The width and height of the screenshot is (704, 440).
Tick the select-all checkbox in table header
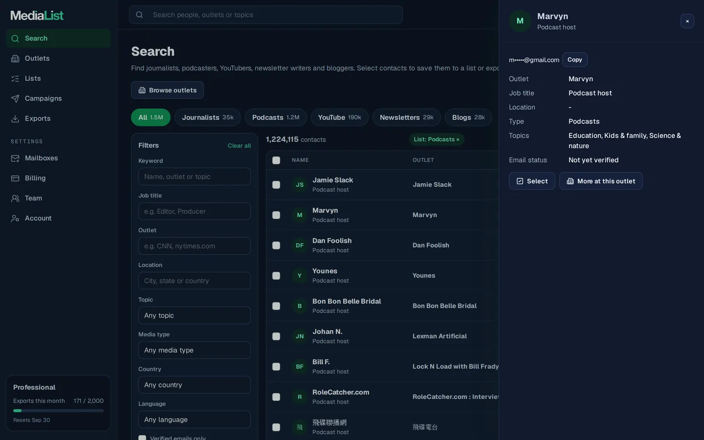(x=276, y=160)
